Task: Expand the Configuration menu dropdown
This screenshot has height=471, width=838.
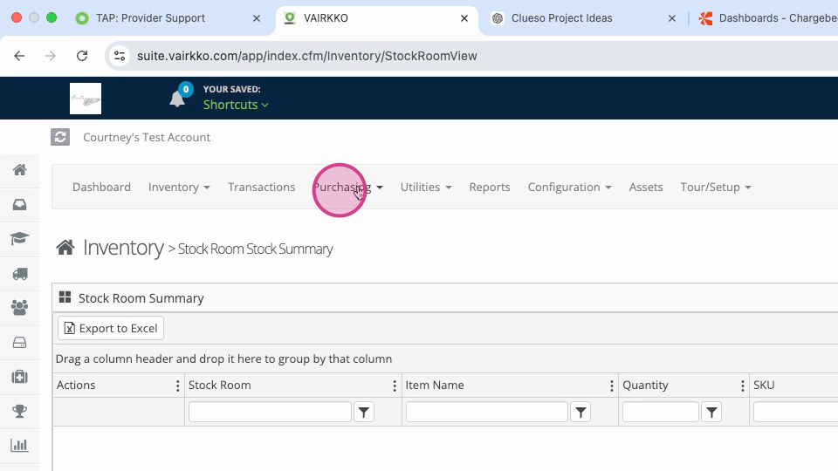Action: coord(570,187)
